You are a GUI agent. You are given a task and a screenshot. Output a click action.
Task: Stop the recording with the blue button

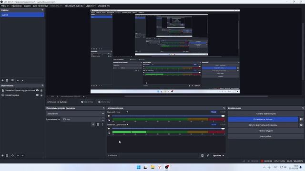click(263, 119)
